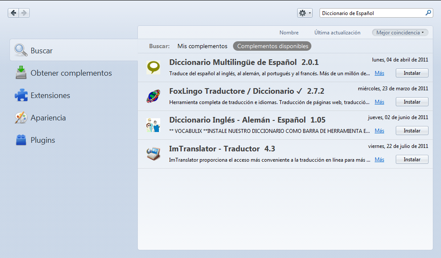This screenshot has height=258, width=441.
Task: Click the FoxLingo globe icon
Action: 153,96
